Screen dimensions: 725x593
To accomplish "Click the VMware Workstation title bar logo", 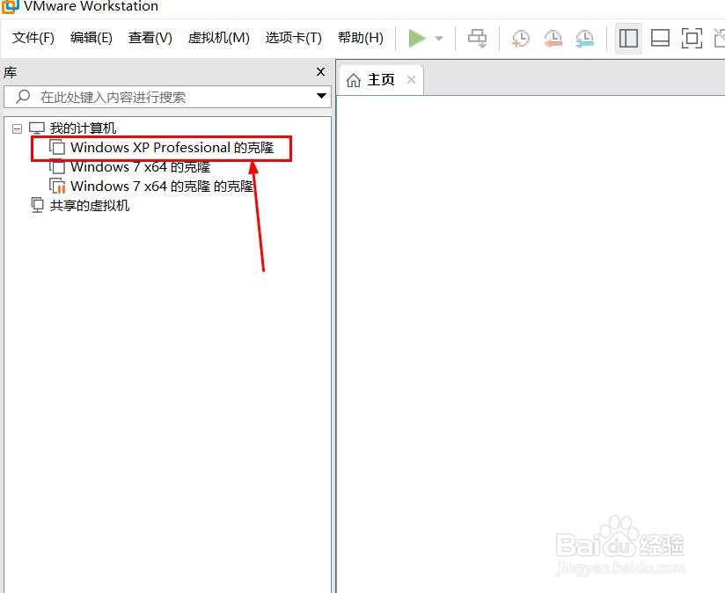I will (11, 6).
